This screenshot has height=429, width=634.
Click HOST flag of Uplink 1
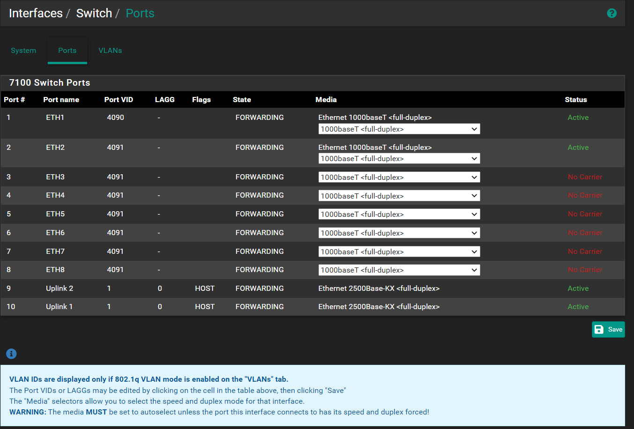point(205,307)
